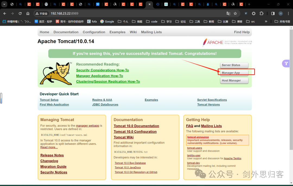Expand the src bookmark folder
The height and width of the screenshot is (186, 293).
pos(251,21)
